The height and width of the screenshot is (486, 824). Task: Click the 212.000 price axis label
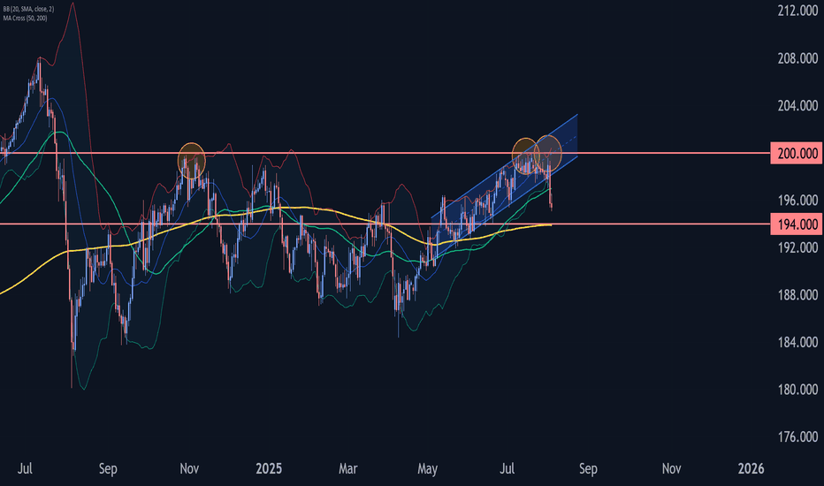click(797, 11)
